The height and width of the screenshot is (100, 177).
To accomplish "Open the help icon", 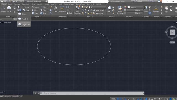I will 159,1.
